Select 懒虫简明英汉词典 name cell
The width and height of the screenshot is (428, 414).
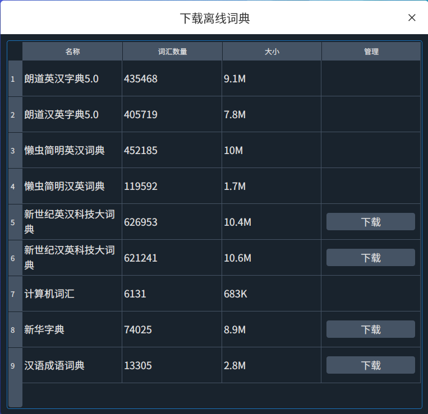click(x=72, y=150)
